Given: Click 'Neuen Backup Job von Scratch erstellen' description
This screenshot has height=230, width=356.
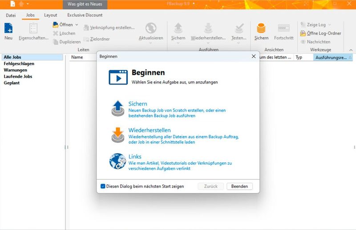Looking at the screenshot, I should coord(177,113).
